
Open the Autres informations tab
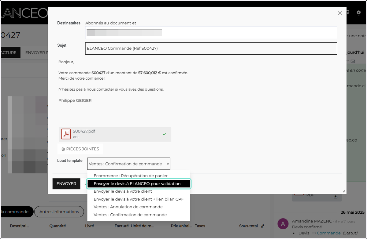tap(59, 212)
